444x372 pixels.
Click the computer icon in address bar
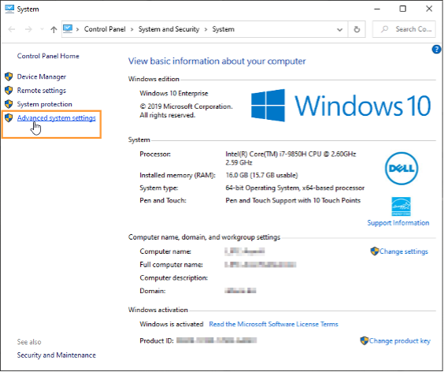(x=68, y=29)
